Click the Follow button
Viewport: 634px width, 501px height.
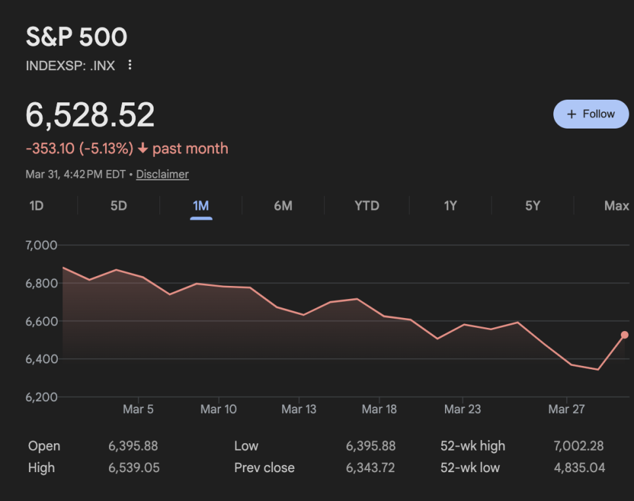tap(591, 114)
